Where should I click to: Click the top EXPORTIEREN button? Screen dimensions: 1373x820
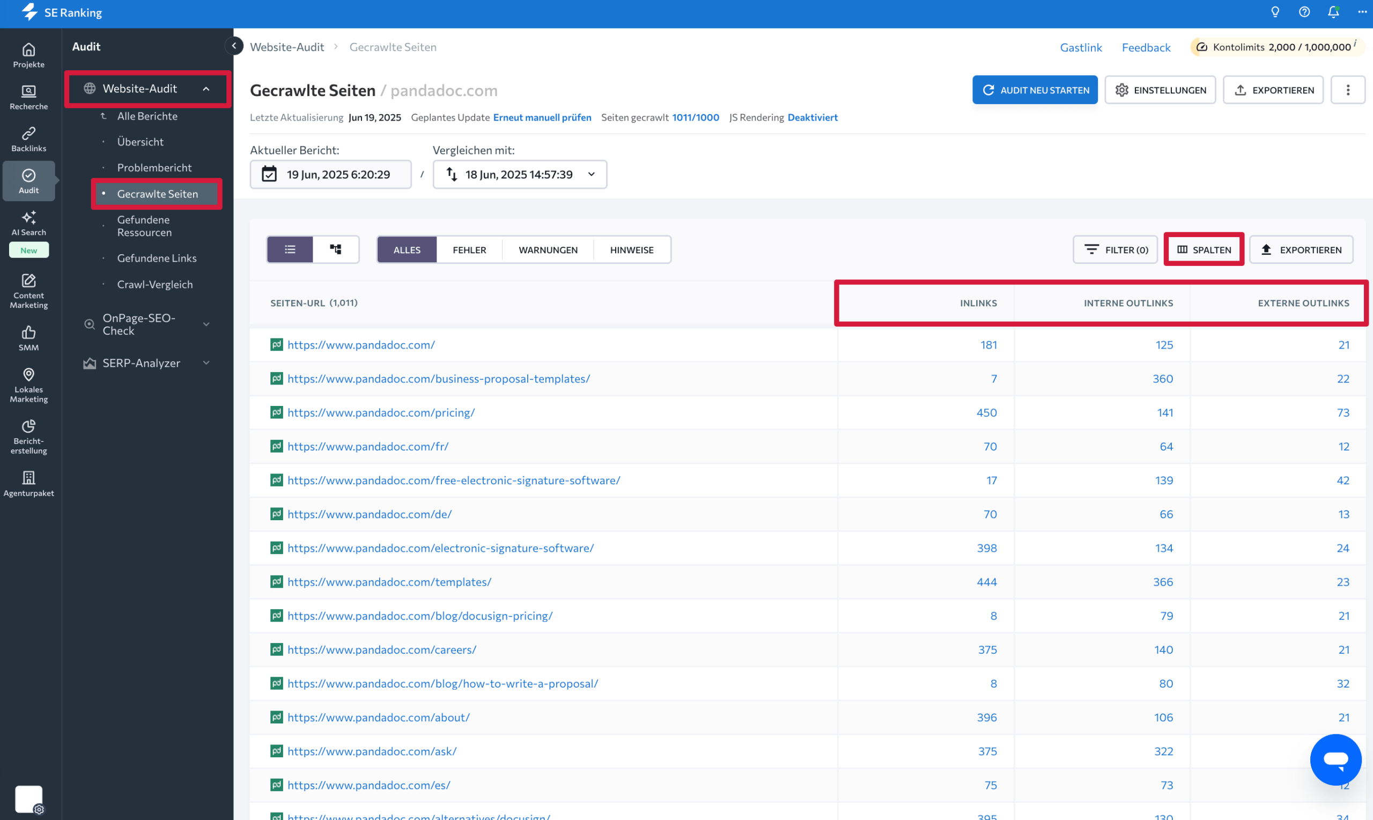pyautogui.click(x=1273, y=90)
